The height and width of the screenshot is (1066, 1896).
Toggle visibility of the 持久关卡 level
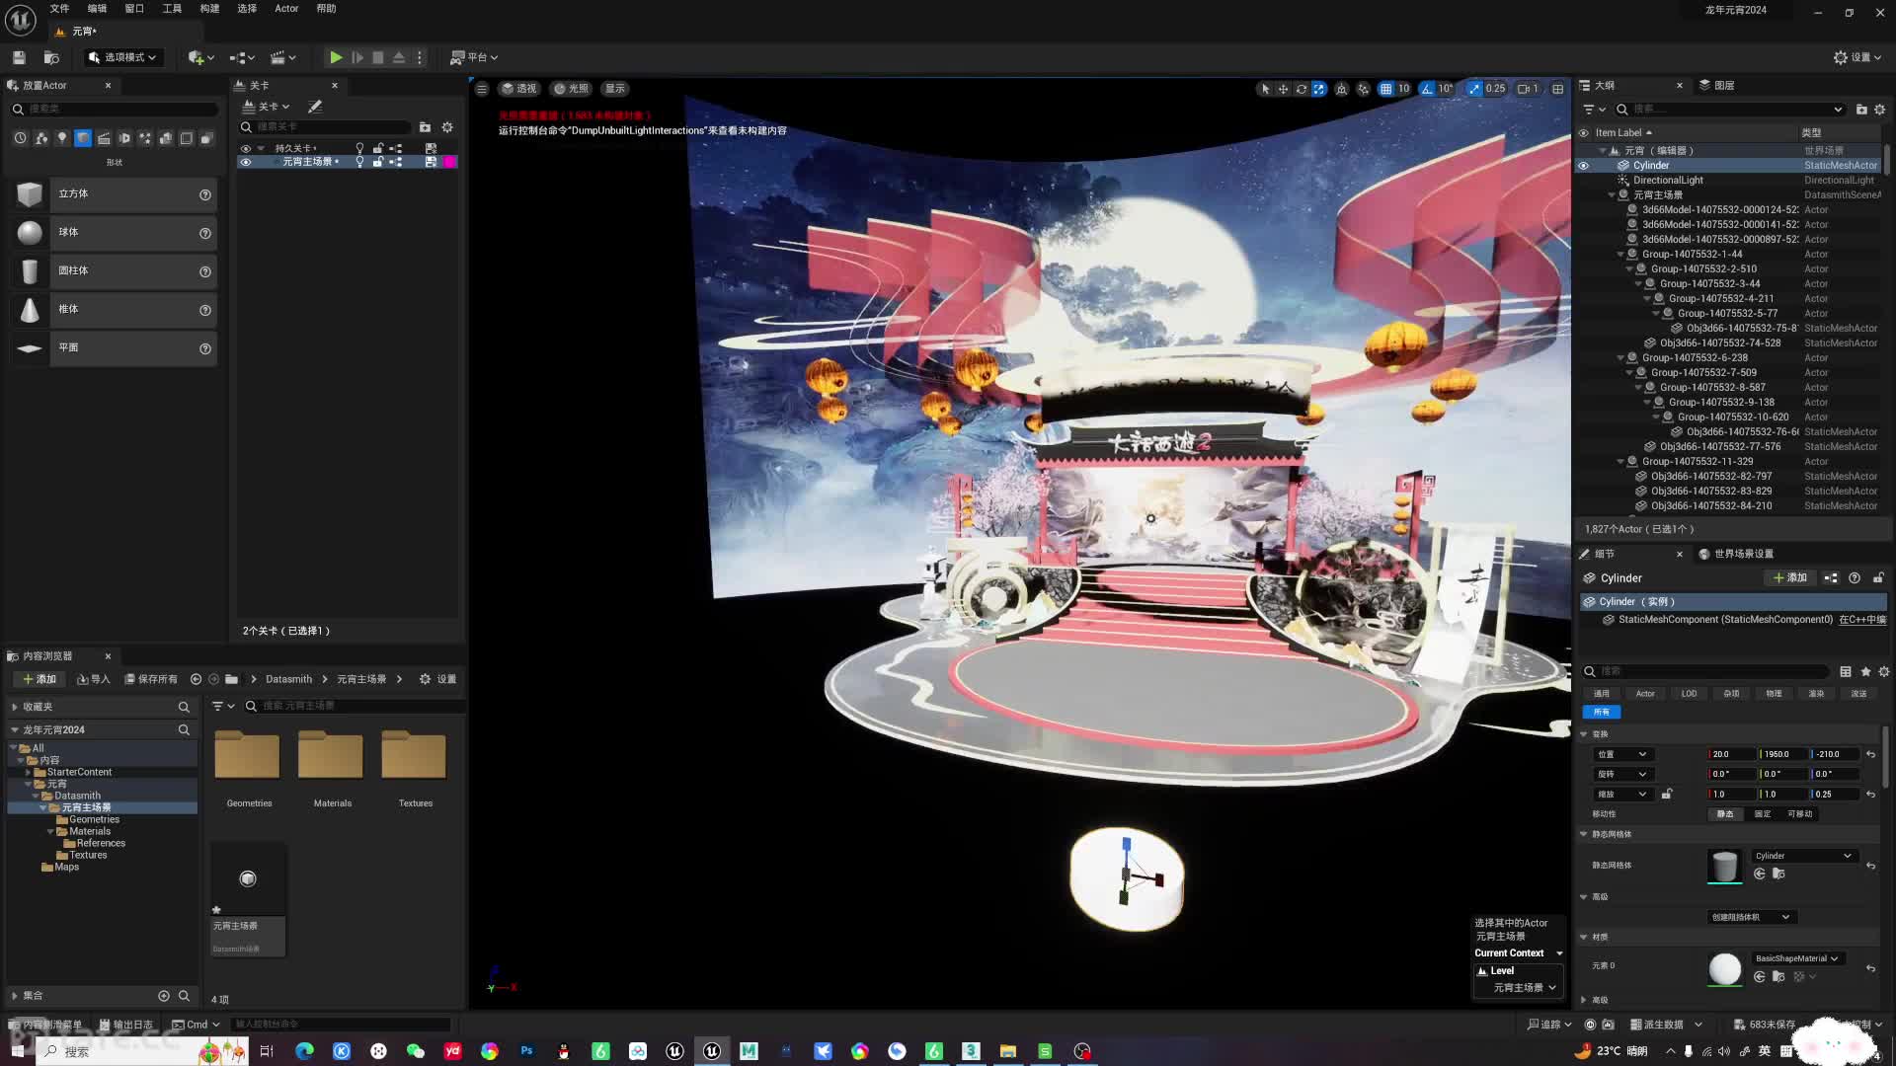[246, 149]
